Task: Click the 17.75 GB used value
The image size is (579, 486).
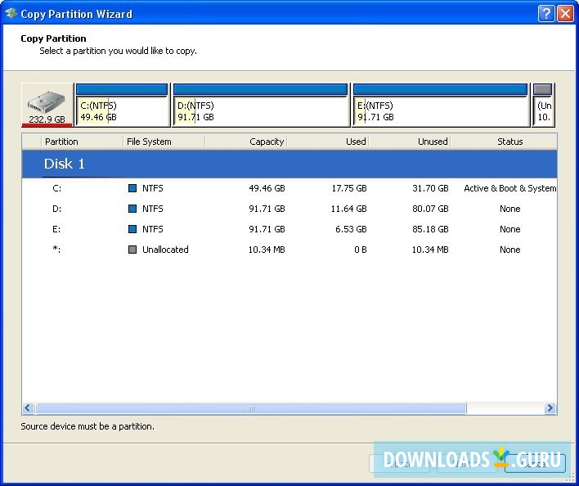Action: pyautogui.click(x=349, y=188)
